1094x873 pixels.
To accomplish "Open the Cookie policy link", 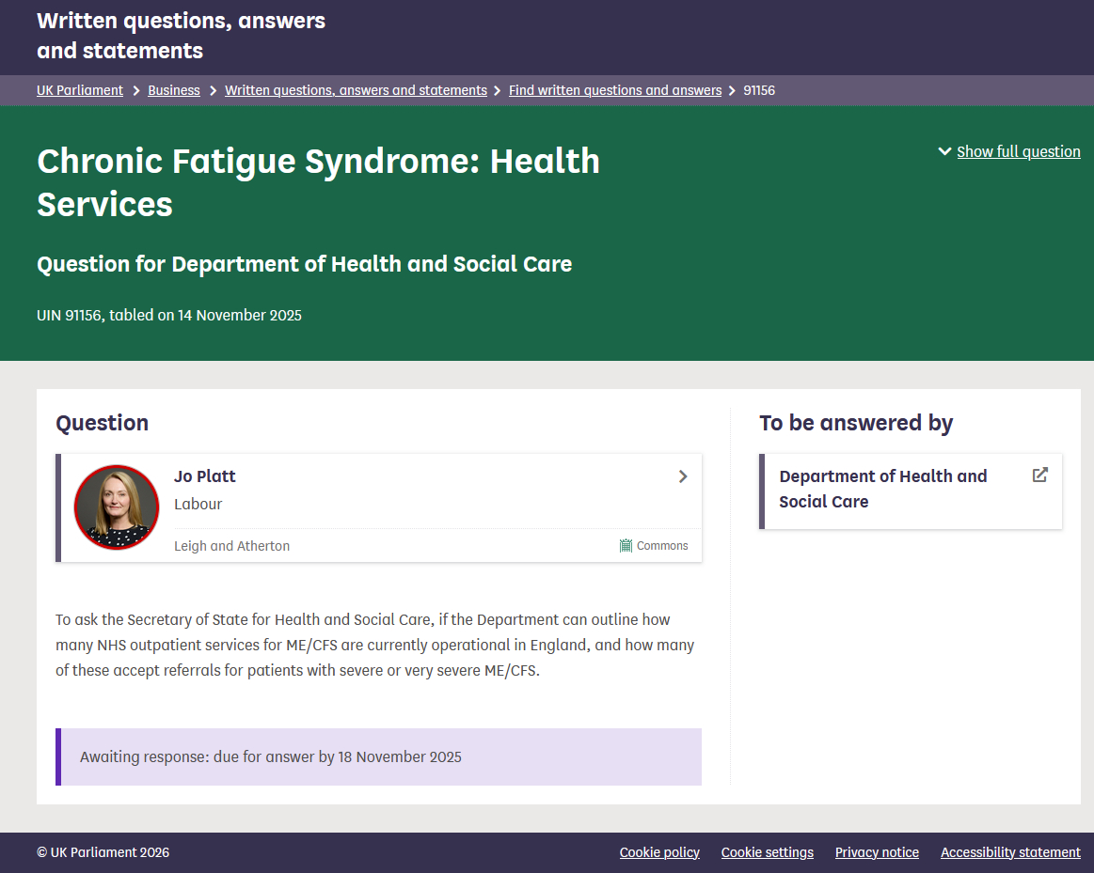I will click(x=659, y=852).
